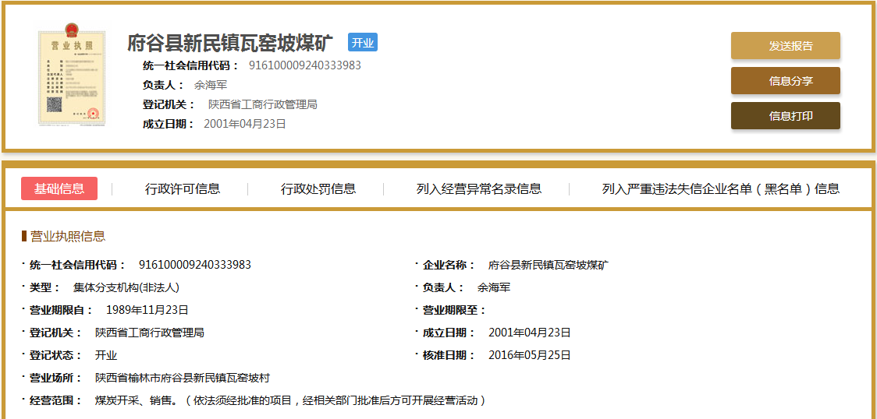Click the 营业执照信息 section heading
The image size is (877, 419).
pyautogui.click(x=67, y=236)
